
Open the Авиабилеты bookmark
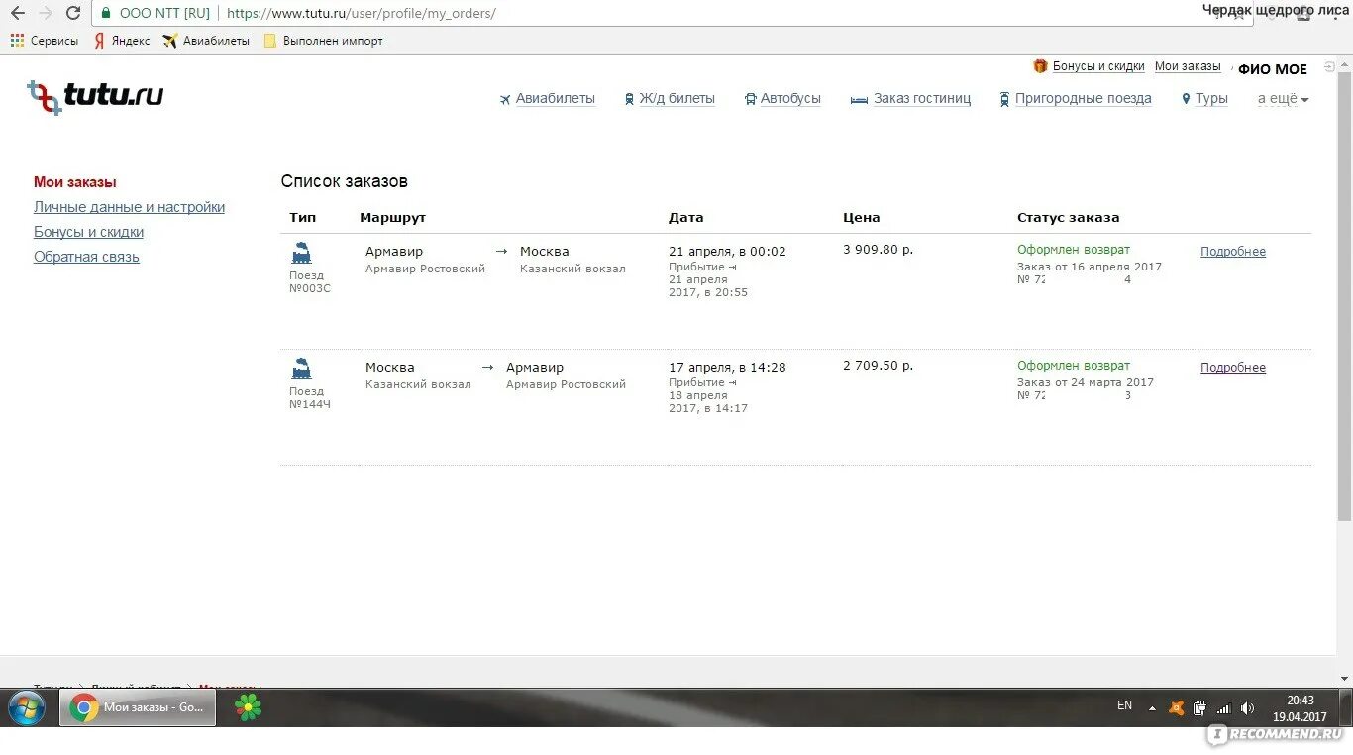(x=206, y=41)
